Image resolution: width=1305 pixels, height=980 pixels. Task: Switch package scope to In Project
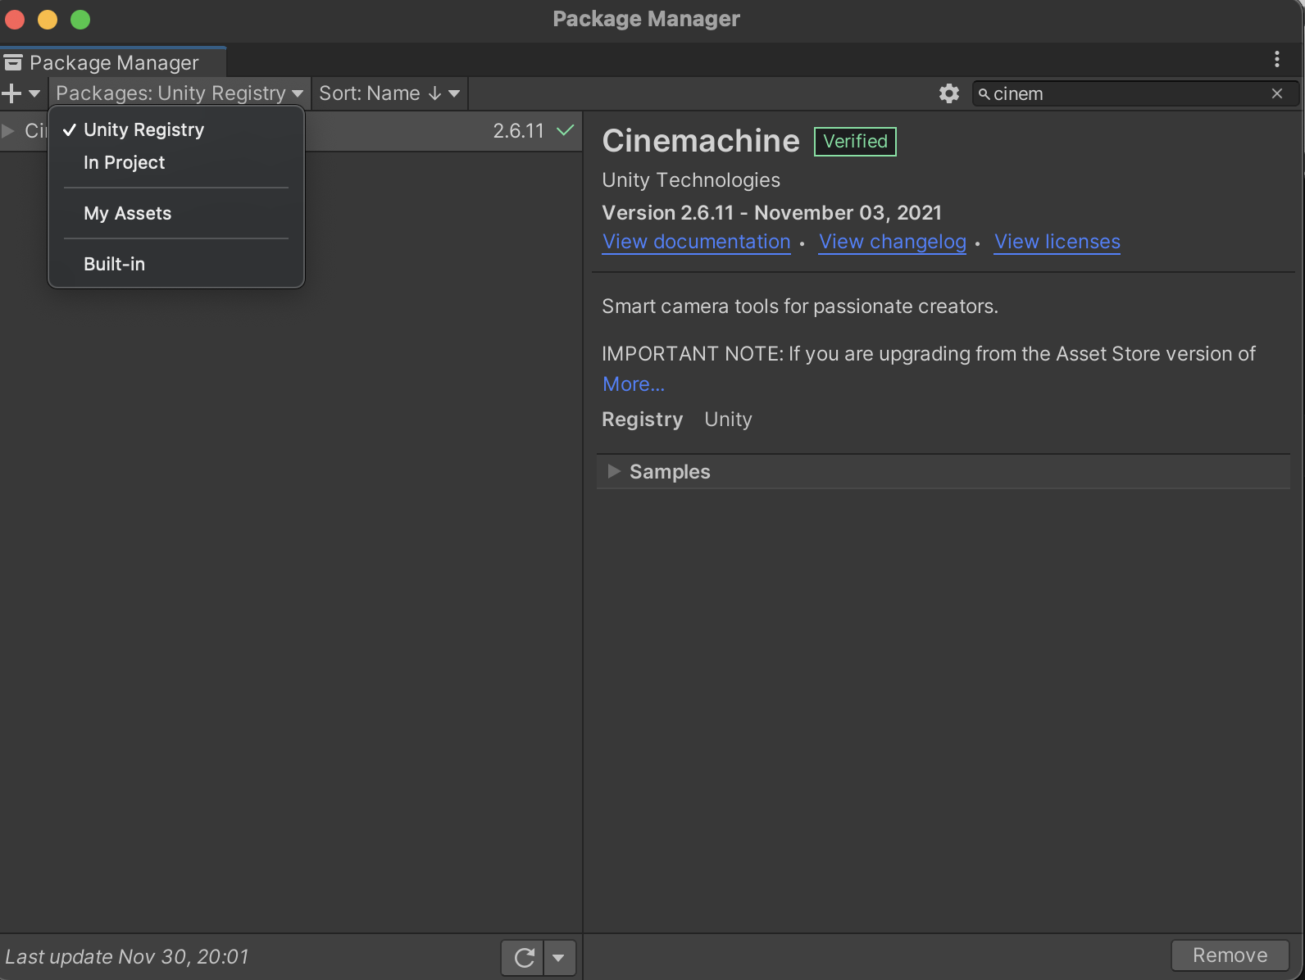pyautogui.click(x=124, y=162)
